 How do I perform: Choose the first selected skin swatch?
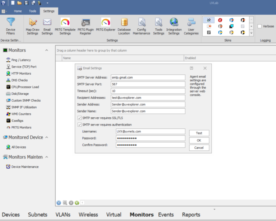tap(209, 20)
